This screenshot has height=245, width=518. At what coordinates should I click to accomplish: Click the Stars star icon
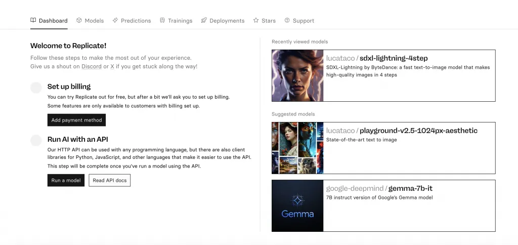point(256,21)
